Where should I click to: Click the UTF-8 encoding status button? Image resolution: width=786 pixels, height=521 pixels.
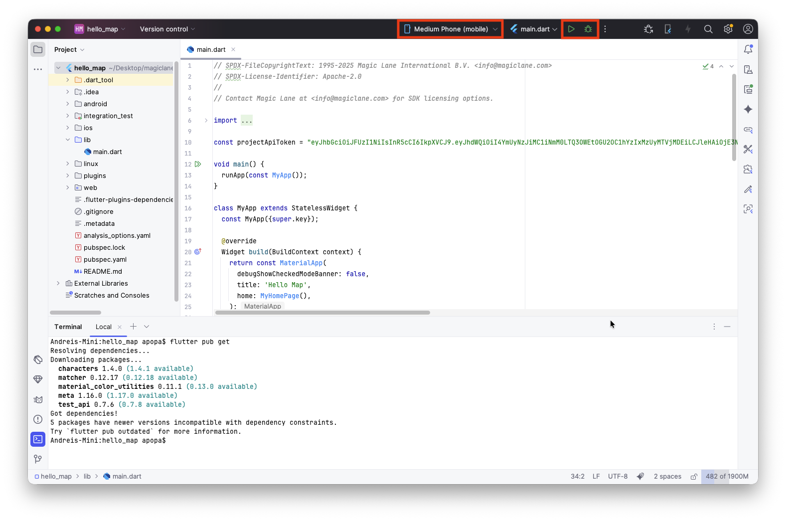618,477
